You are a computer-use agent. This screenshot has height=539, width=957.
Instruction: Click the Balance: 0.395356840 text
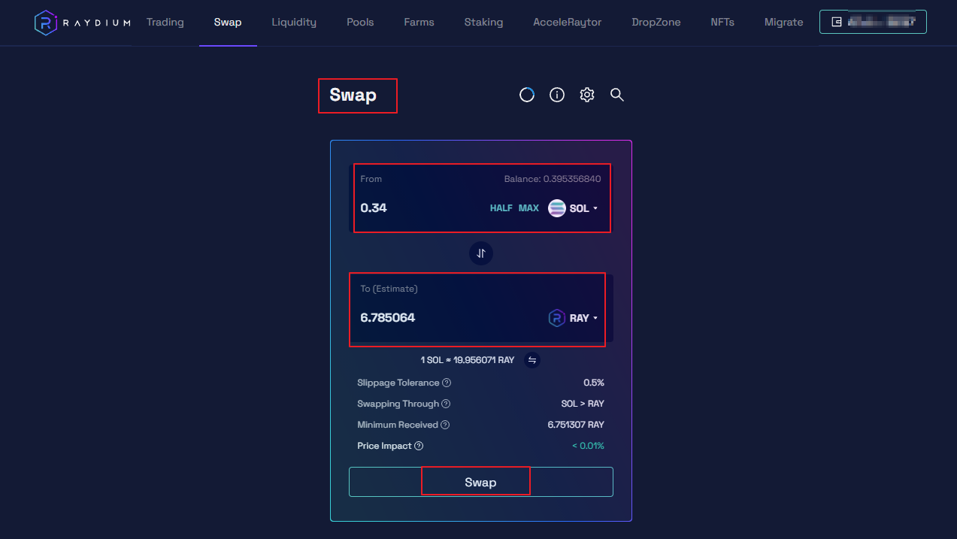(553, 179)
